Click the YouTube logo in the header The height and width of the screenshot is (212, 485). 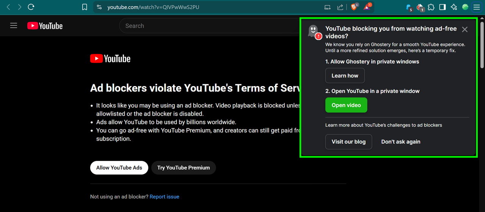pyautogui.click(x=45, y=26)
